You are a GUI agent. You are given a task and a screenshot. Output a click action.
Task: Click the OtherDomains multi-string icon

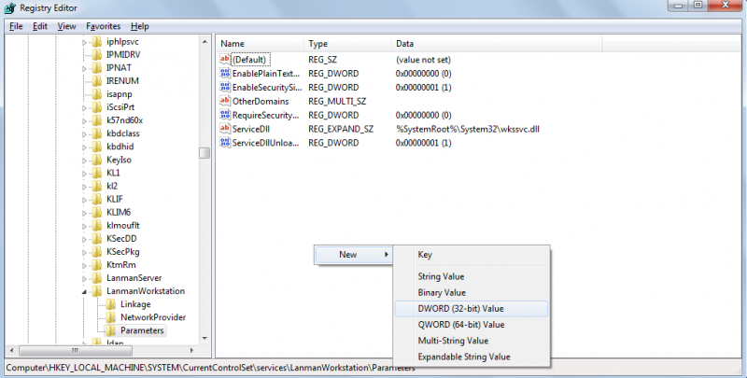point(225,101)
